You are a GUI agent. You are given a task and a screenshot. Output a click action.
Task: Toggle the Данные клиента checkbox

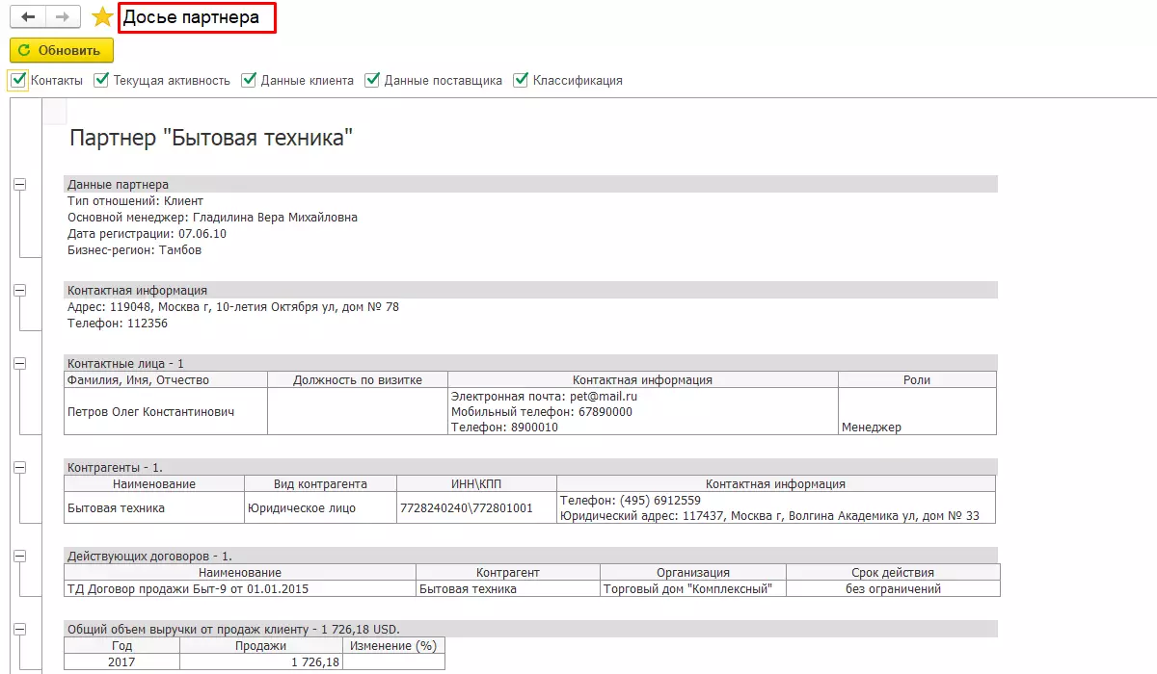(x=249, y=80)
